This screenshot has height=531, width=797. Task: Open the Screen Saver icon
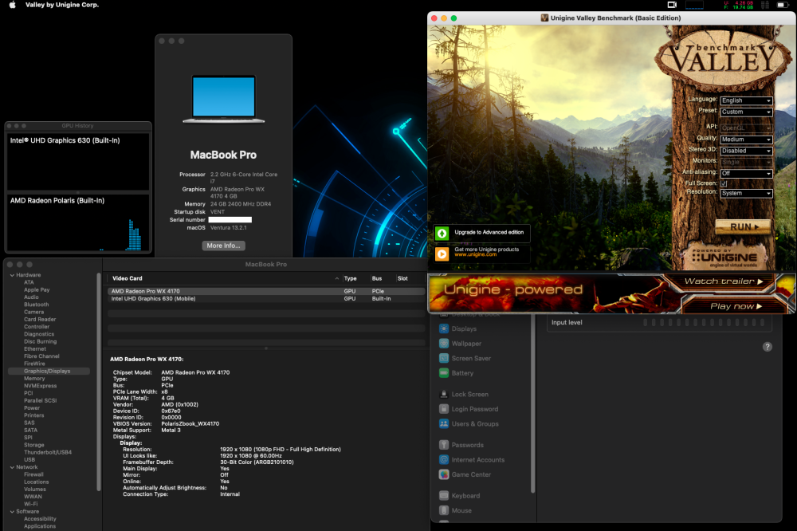tap(444, 358)
